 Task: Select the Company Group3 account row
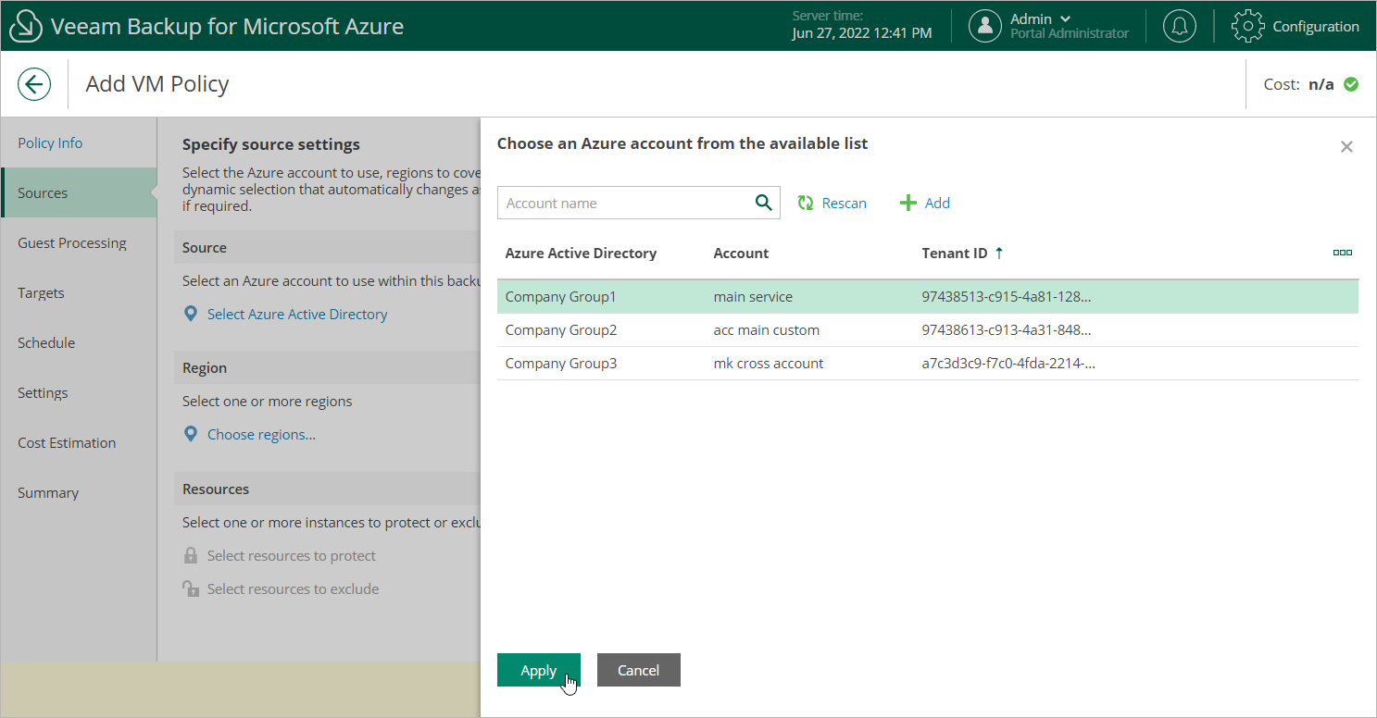[x=560, y=364]
